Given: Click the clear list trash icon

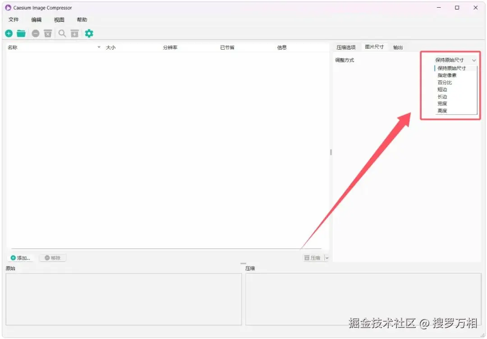Looking at the screenshot, I should pyautogui.click(x=48, y=33).
